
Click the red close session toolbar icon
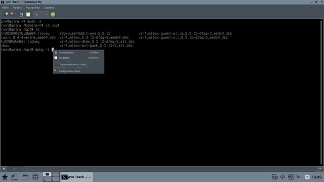click(12, 14)
